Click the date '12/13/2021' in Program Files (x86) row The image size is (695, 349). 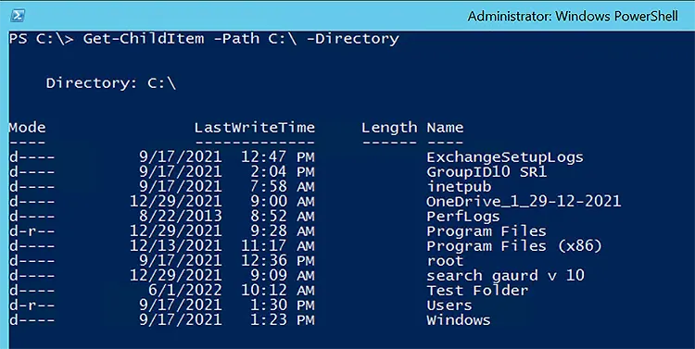click(176, 246)
